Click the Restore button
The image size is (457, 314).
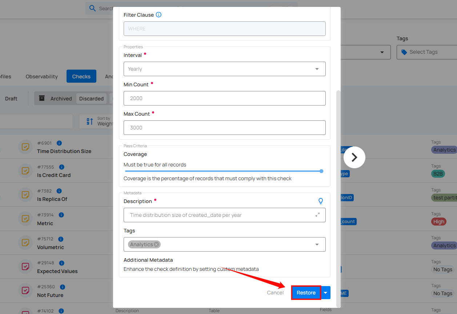[x=306, y=293]
